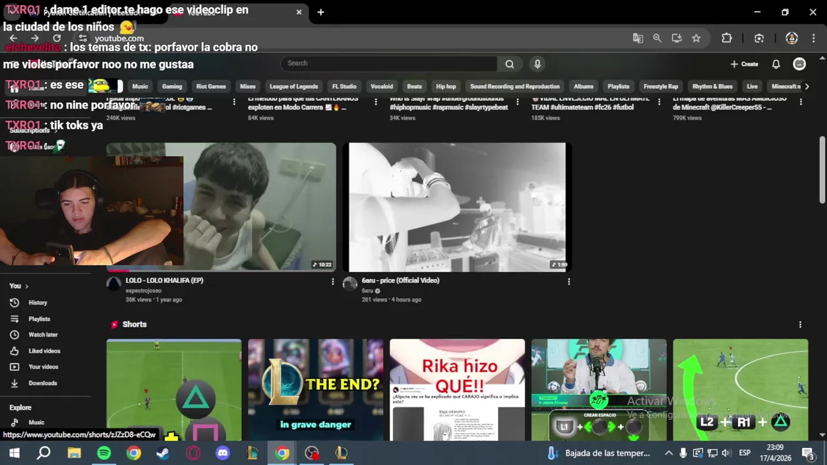Open Windows taskbar search
Screen dimensions: 827x465
pos(43,453)
